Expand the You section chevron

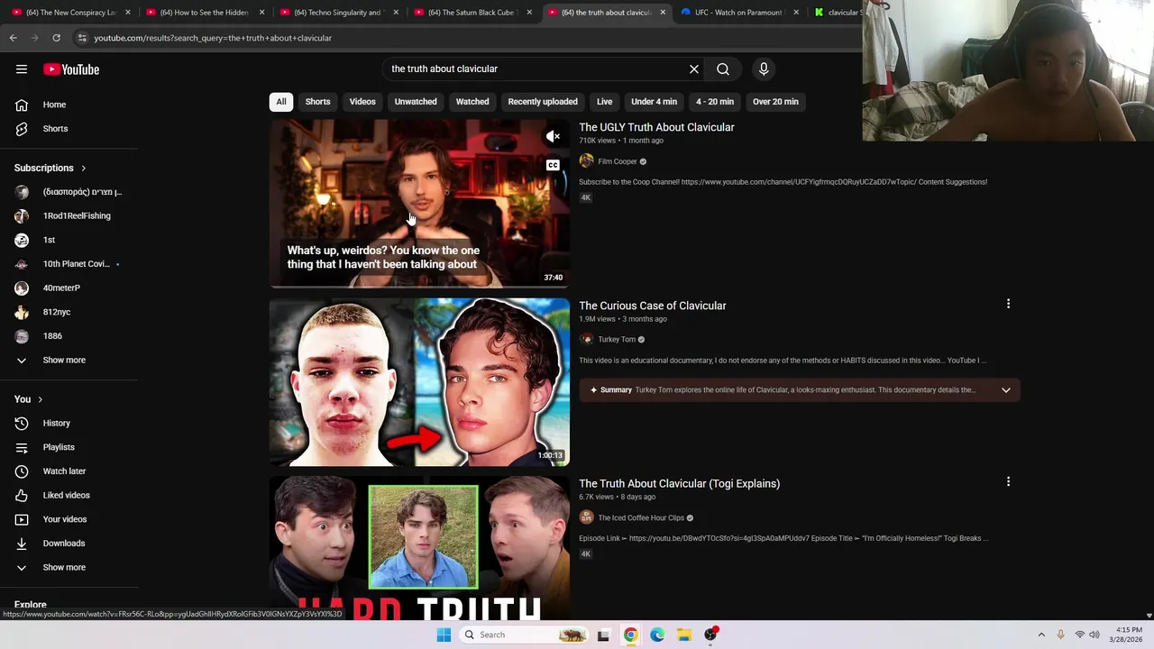(x=40, y=399)
